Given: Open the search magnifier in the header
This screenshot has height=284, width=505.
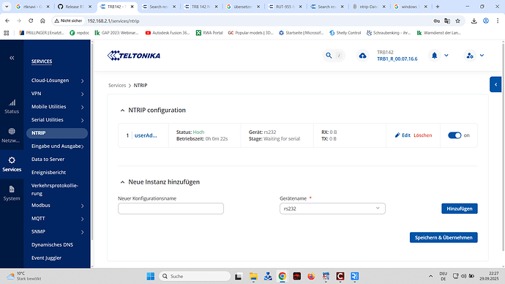Looking at the screenshot, I should click(x=329, y=56).
